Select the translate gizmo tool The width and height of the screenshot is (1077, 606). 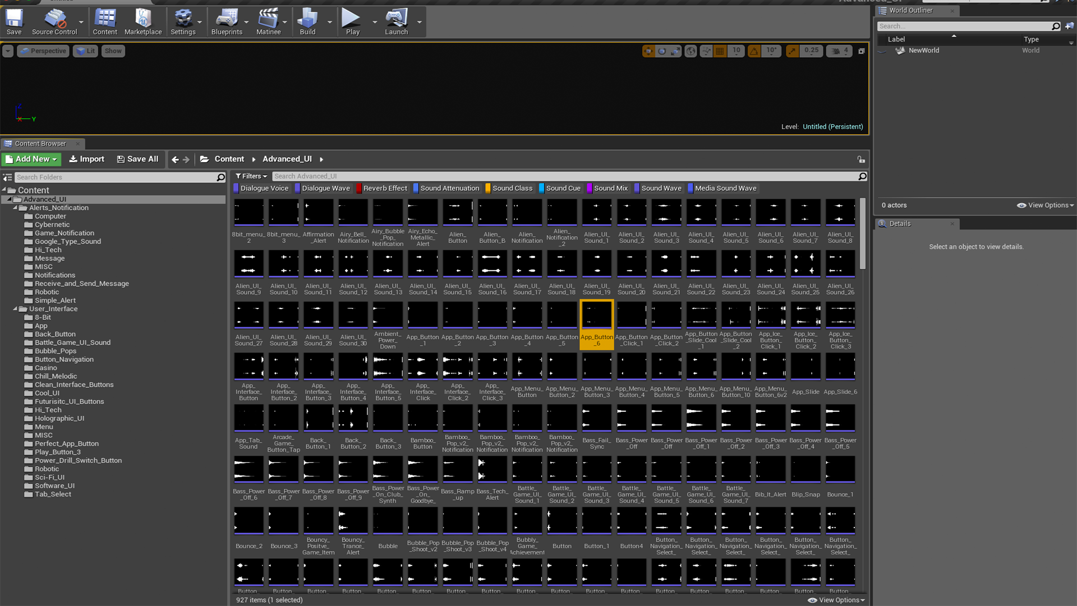tap(648, 51)
